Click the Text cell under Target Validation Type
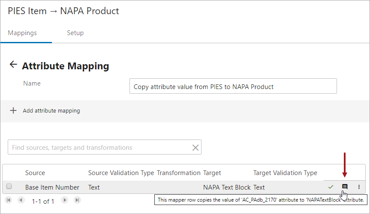 click(259, 187)
